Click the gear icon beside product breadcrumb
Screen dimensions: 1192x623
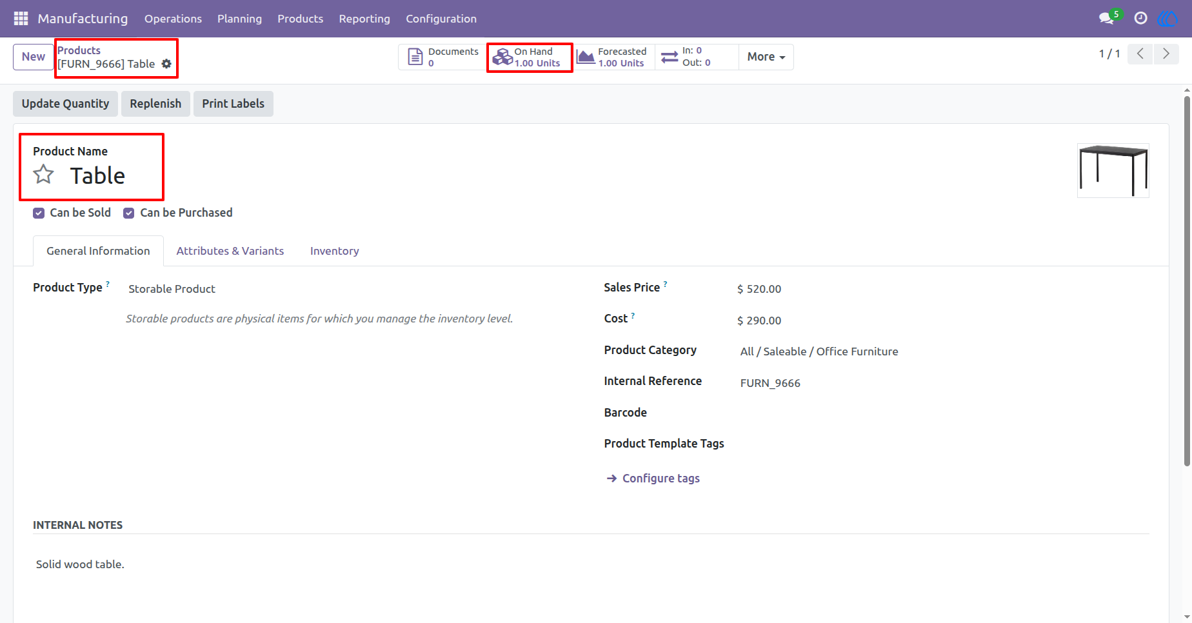[166, 64]
